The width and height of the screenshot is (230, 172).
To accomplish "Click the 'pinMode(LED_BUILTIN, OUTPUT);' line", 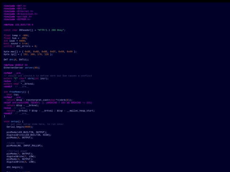I will point(27,132).
